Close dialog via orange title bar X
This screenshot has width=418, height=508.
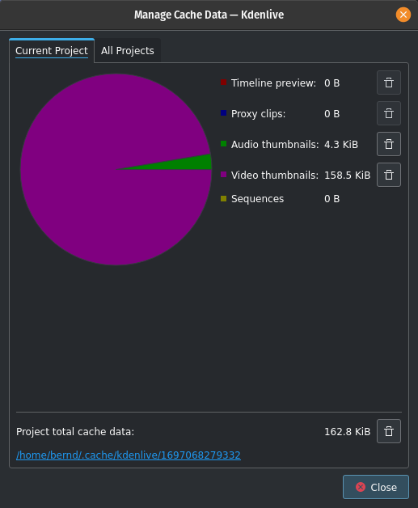coord(403,15)
